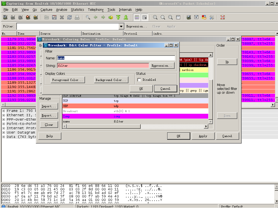Click the open capture file folder icon

(x=47, y=17)
